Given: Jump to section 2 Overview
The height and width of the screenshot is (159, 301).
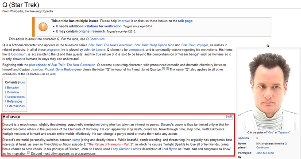Looking at the screenshot, I should pyautogui.click(x=12, y=92).
